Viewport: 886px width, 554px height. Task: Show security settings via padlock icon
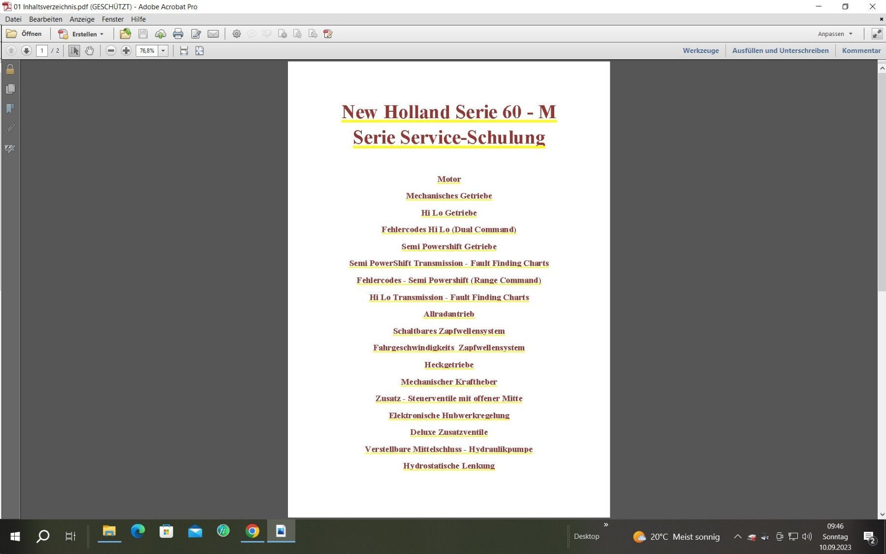[10, 69]
